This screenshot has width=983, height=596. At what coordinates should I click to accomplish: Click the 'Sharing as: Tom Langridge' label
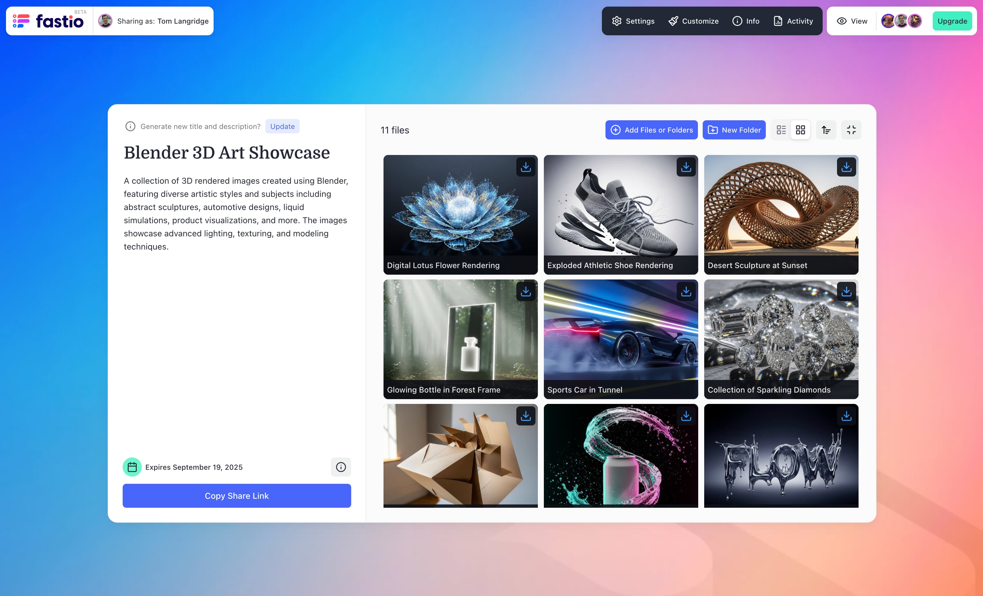[x=163, y=21]
